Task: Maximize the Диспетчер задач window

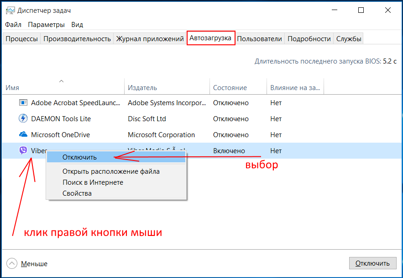Action: (x=361, y=10)
